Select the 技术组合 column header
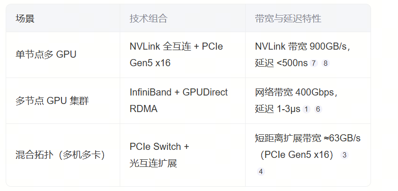The width and height of the screenshot is (398, 191). (149, 18)
